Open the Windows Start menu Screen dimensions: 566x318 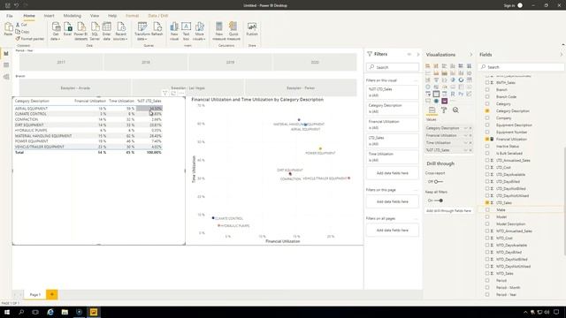pos(7,312)
